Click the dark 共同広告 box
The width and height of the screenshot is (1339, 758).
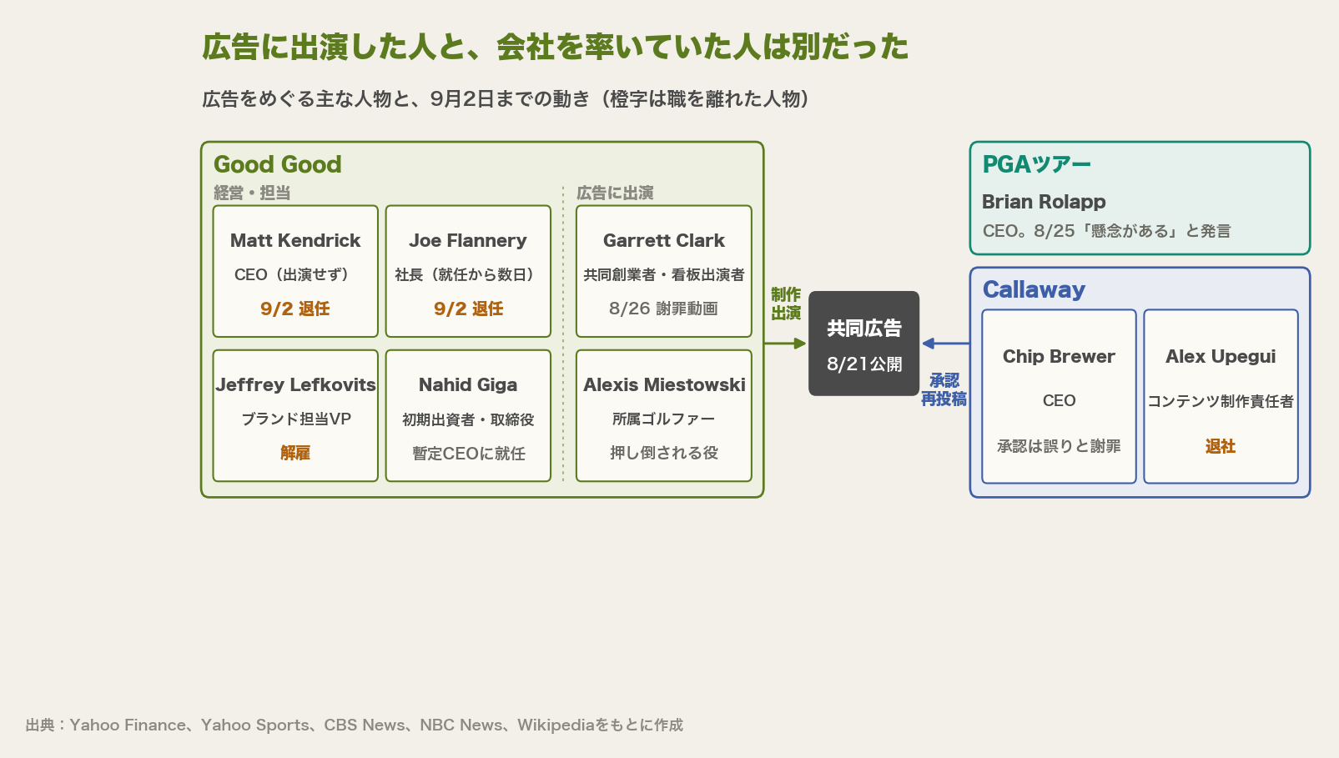[864, 343]
